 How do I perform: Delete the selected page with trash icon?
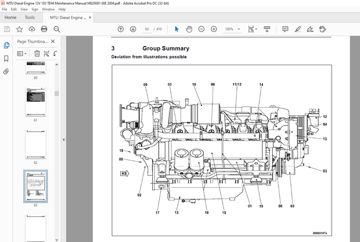pos(37,54)
